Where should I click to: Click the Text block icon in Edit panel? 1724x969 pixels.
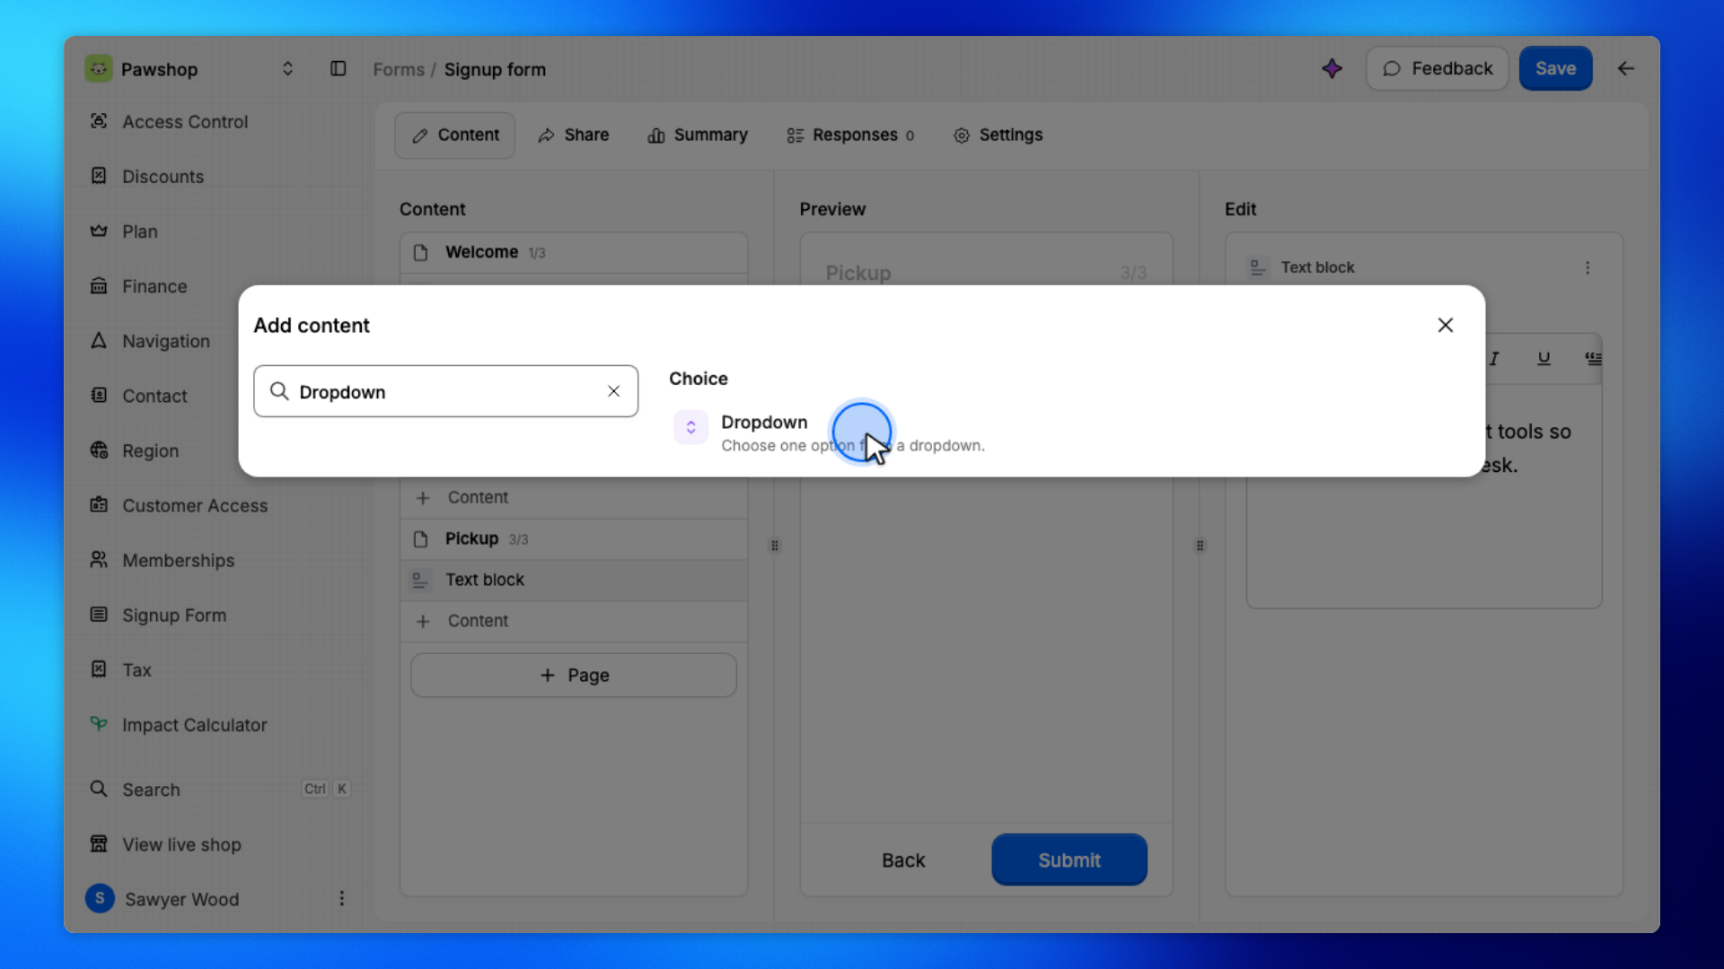pos(1258,268)
